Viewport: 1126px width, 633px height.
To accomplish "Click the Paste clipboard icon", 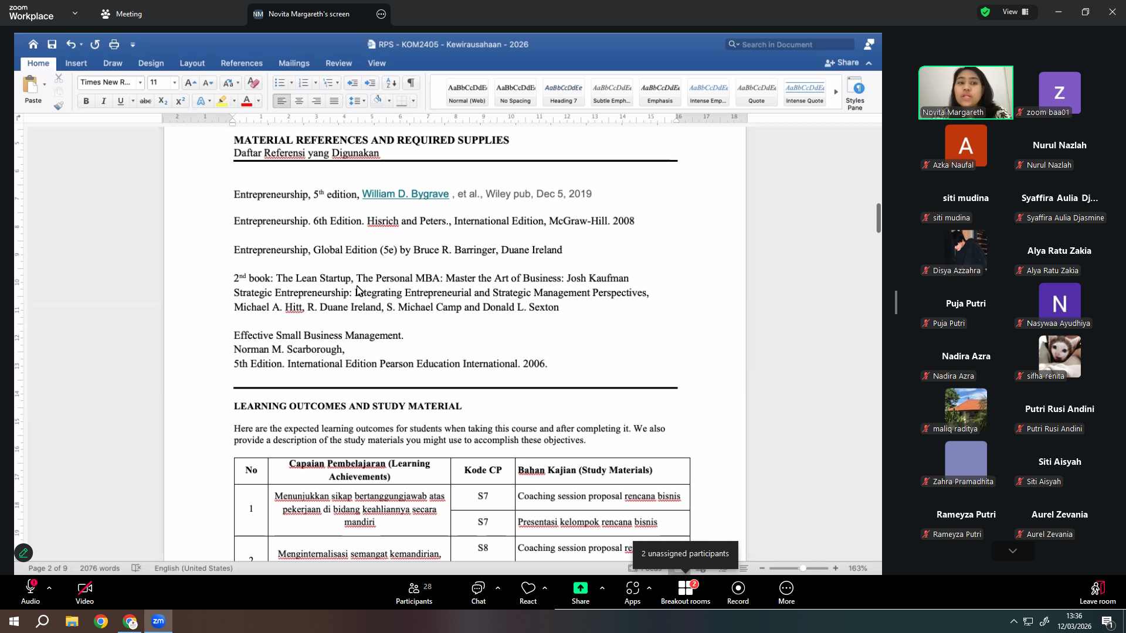I will tap(30, 85).
